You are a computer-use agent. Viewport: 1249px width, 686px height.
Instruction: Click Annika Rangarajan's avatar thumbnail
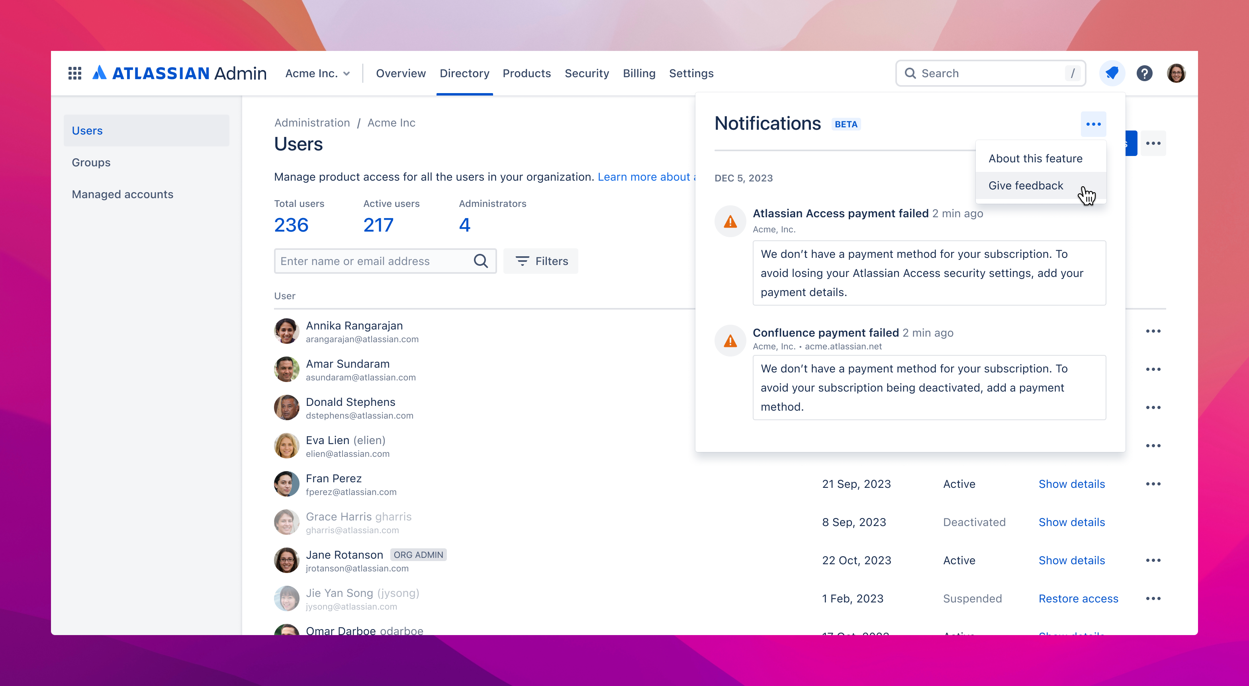point(286,331)
